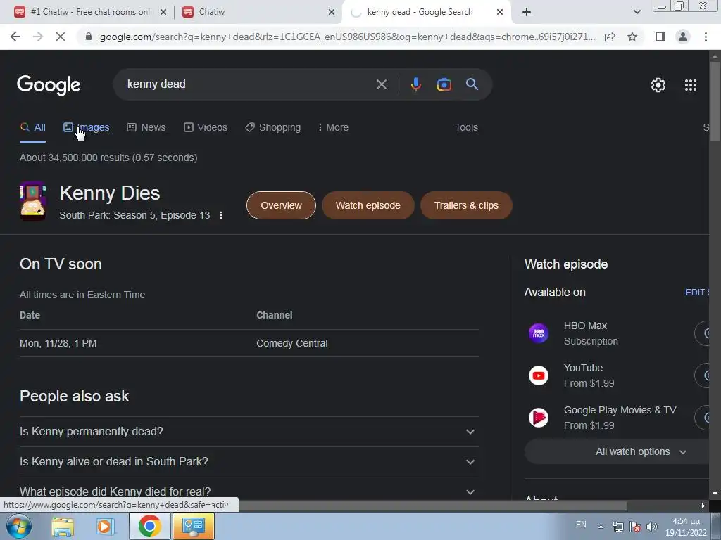Share this page from address bar

[610, 37]
